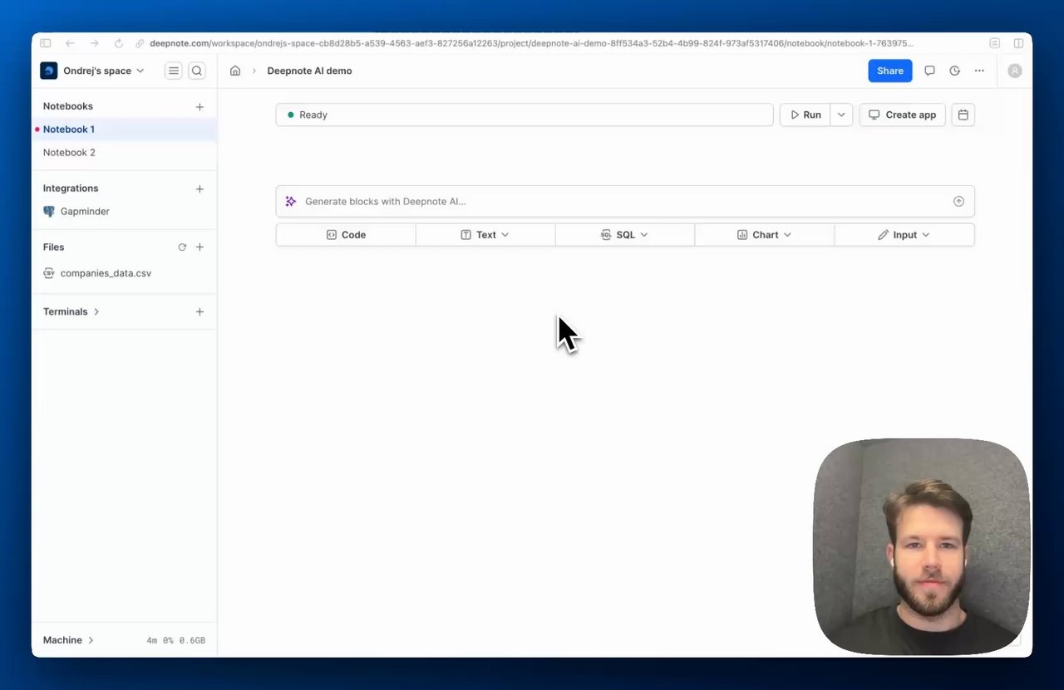Click the Notebooks section heading
This screenshot has width=1064, height=690.
coord(68,106)
